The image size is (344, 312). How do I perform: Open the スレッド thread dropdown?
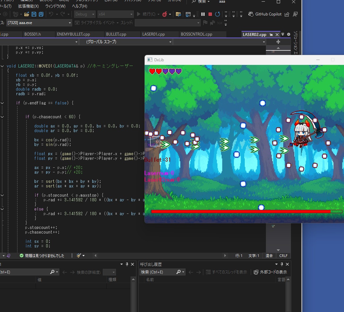coord(167,23)
